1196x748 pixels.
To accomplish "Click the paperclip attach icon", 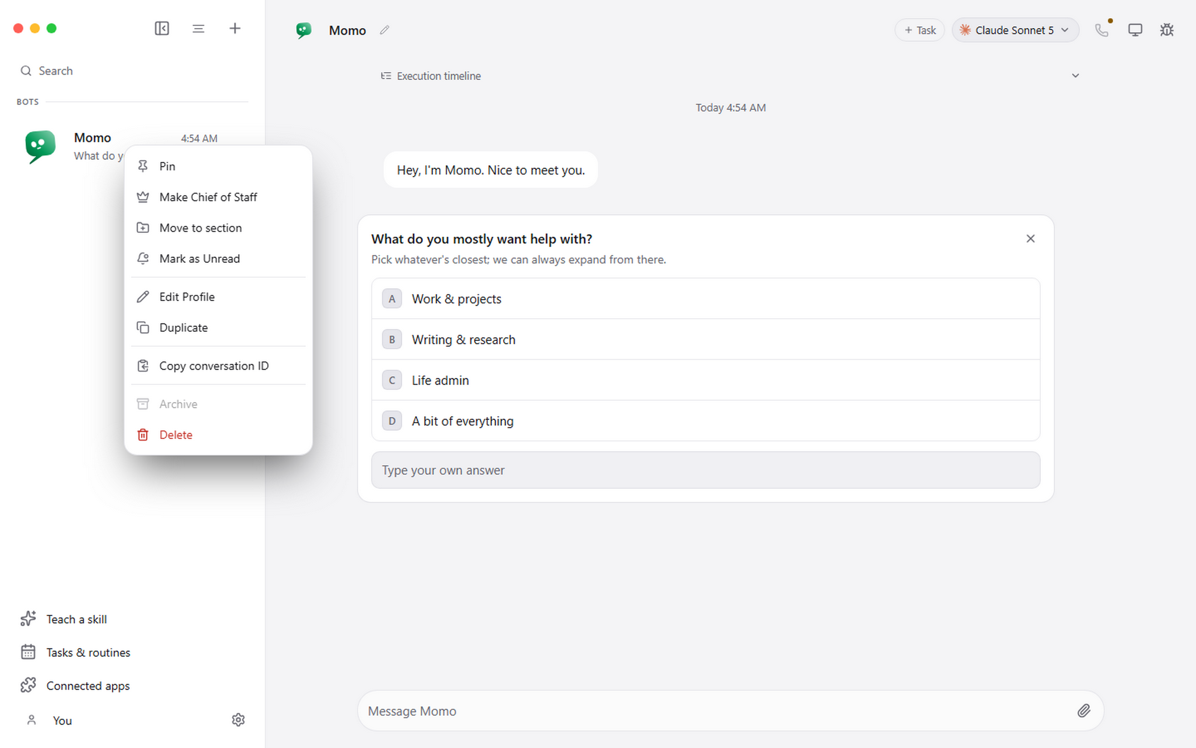I will click(1083, 711).
